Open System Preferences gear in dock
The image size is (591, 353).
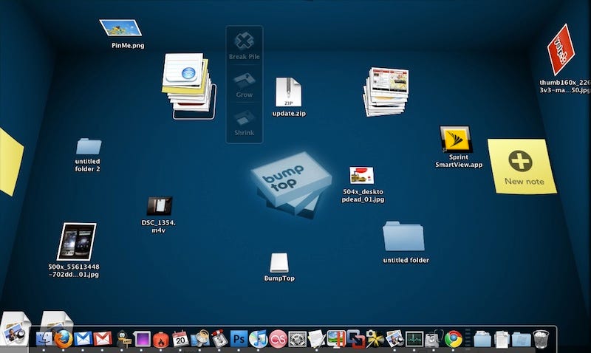pos(298,339)
